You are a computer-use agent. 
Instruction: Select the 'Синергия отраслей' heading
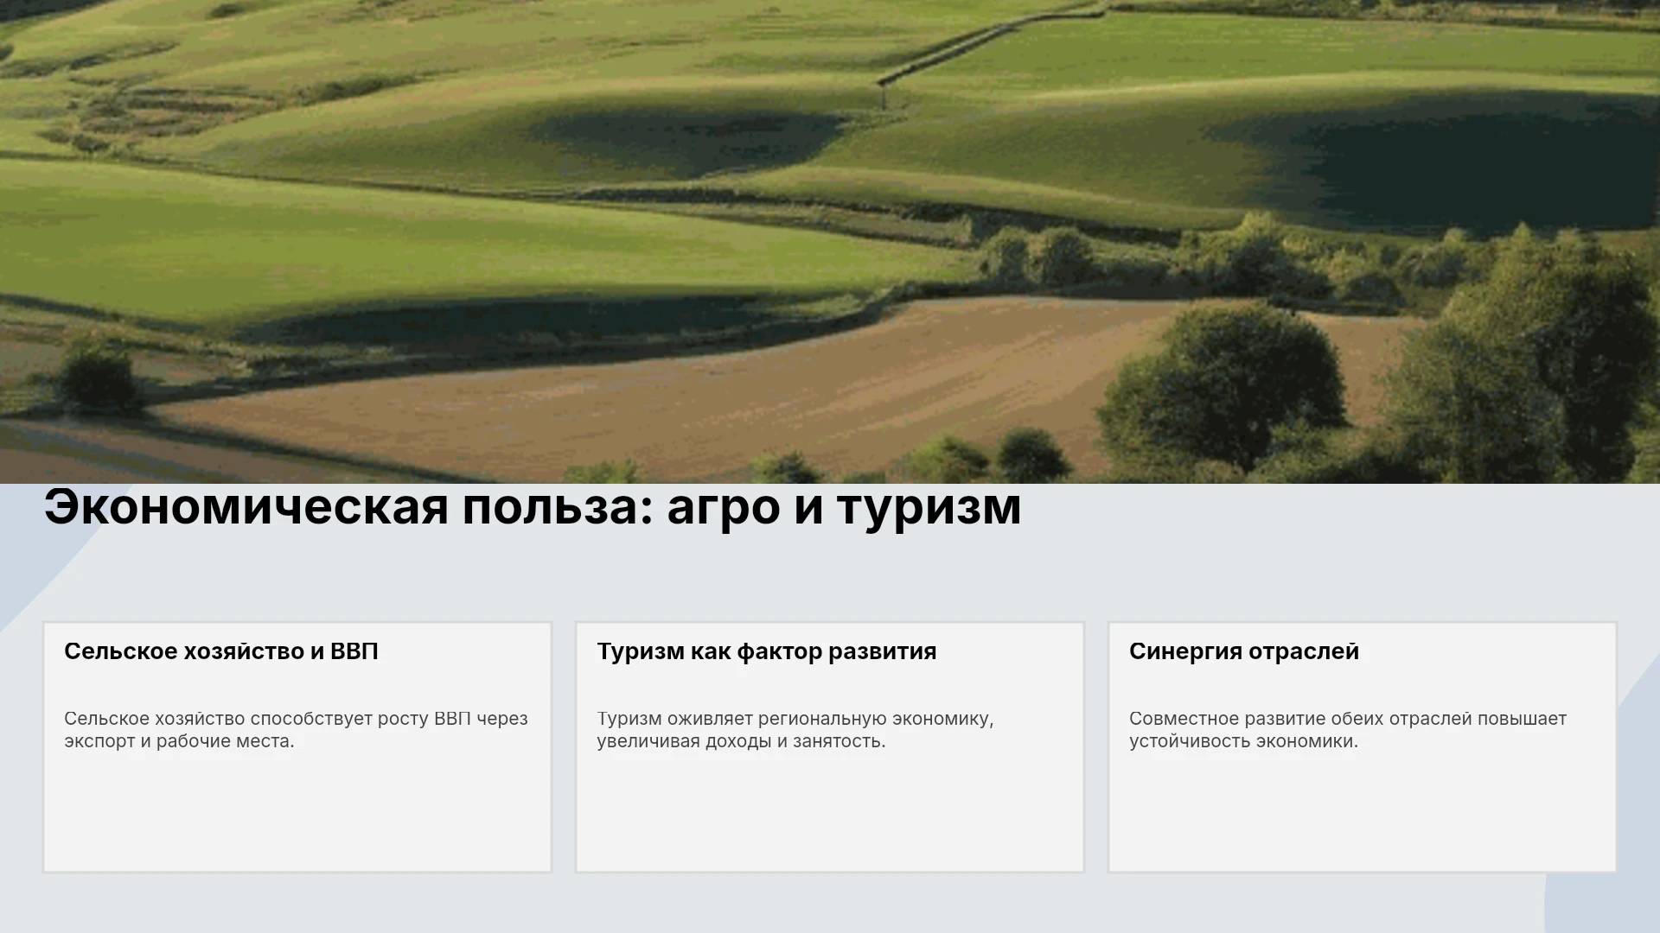click(1244, 651)
